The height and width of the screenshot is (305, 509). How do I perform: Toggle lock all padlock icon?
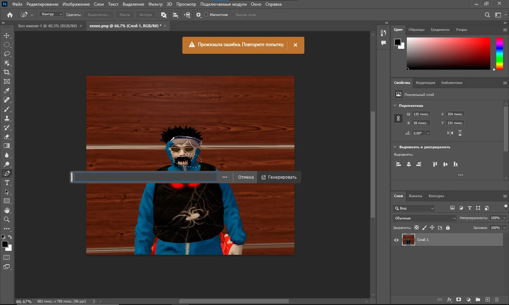[x=448, y=228]
